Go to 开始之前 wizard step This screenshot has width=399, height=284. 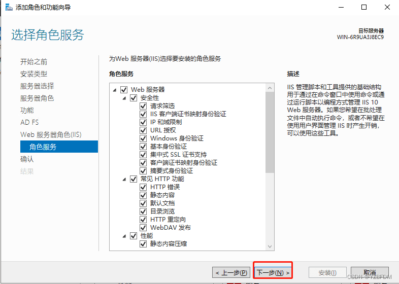34,62
